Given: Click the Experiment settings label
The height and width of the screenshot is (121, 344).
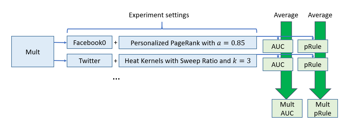Looking at the screenshot, I should tap(159, 15).
